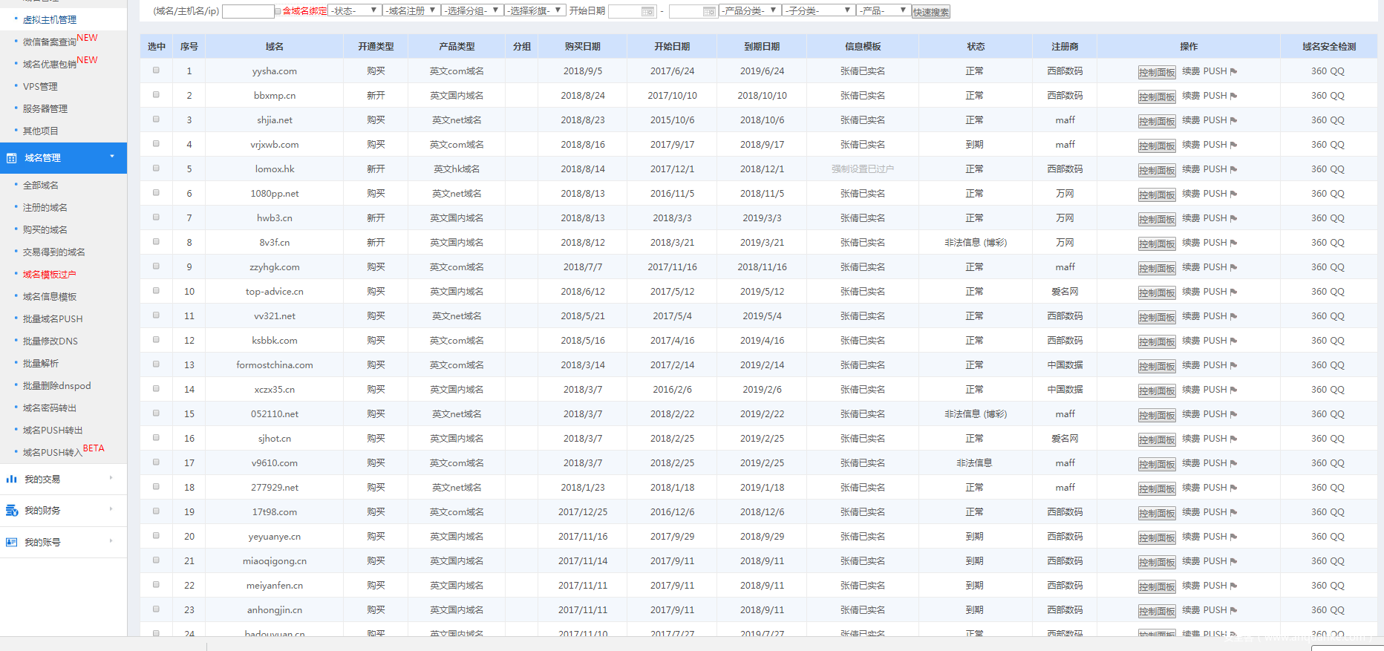Image resolution: width=1384 pixels, height=651 pixels.
Task: Click the flag icon in ksbbk.com row
Action: pyautogui.click(x=1233, y=341)
